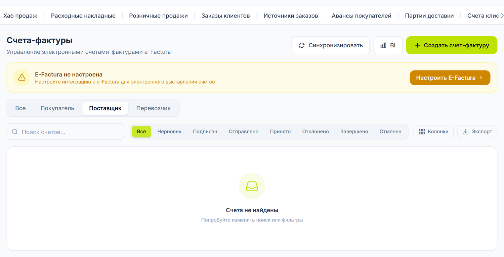Show Отправлено invoices
The height and width of the screenshot is (257, 504).
pos(244,132)
